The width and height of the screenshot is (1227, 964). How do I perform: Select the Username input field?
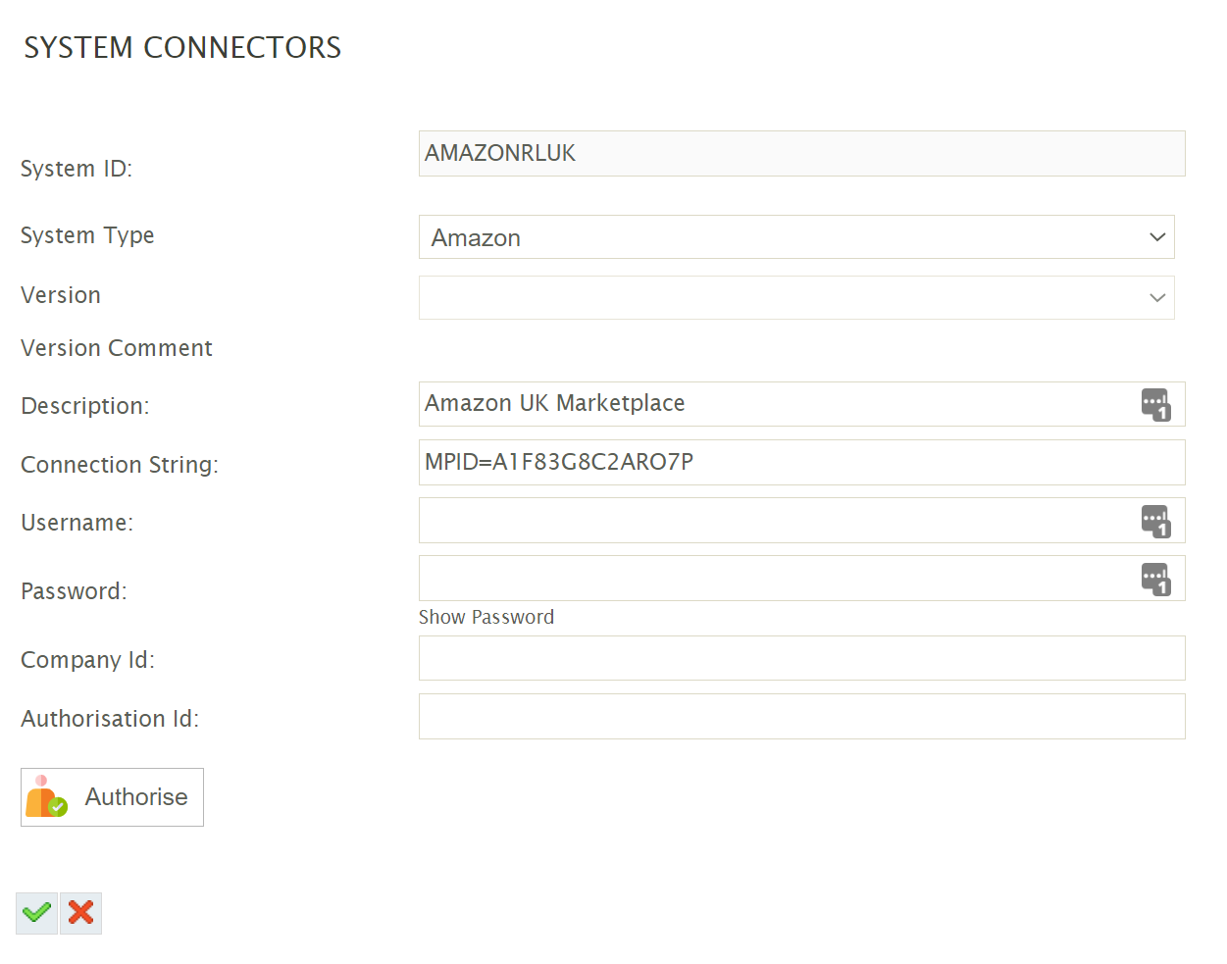(775, 521)
